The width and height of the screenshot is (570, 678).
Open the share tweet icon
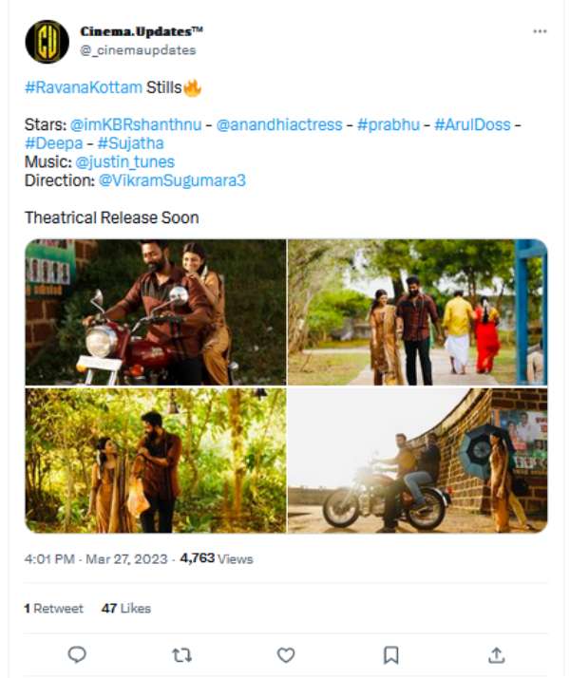[x=495, y=654]
